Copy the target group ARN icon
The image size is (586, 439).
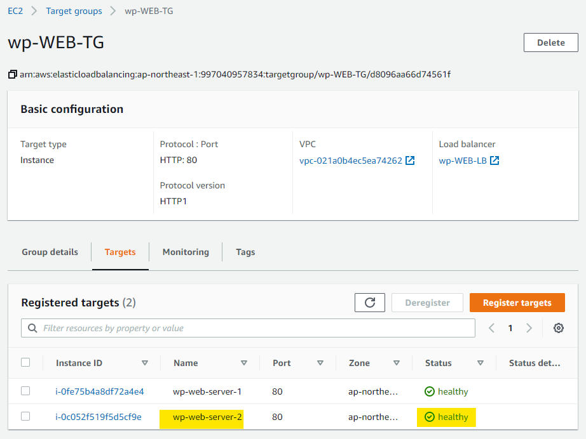point(12,75)
